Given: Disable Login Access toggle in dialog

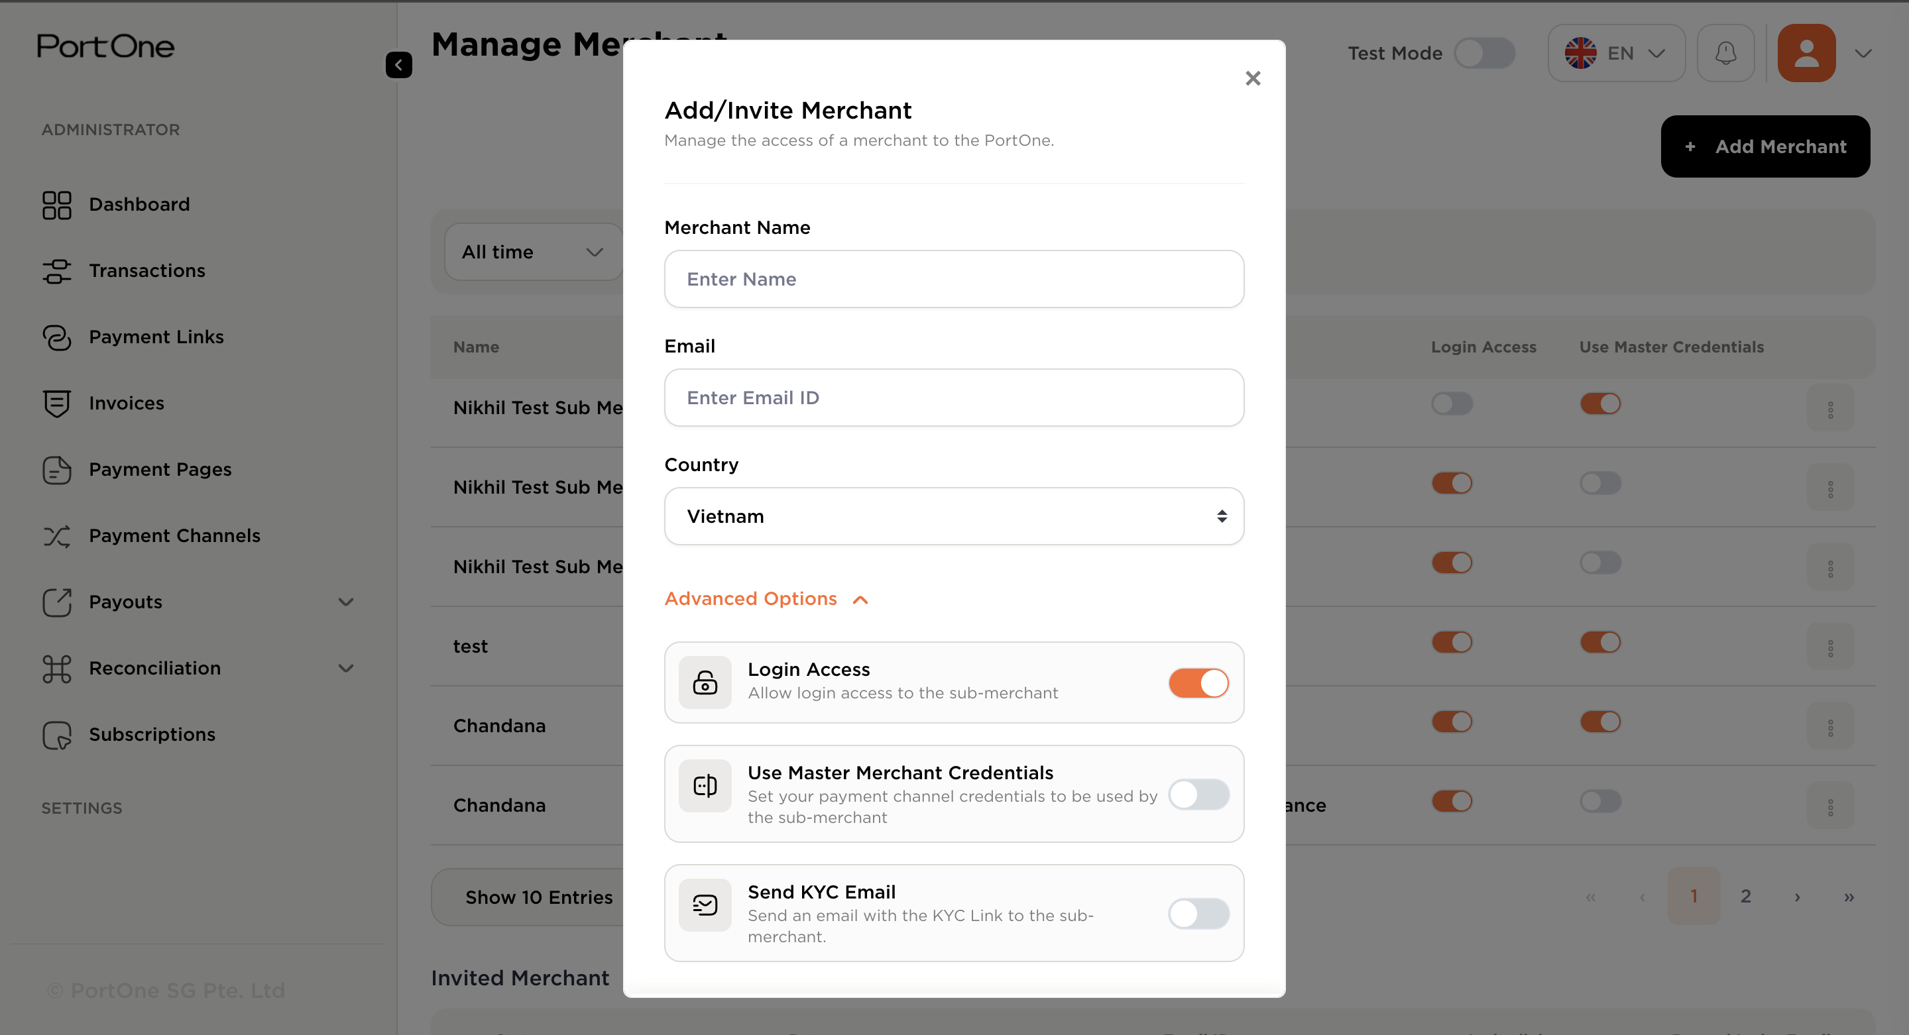Looking at the screenshot, I should [x=1198, y=683].
